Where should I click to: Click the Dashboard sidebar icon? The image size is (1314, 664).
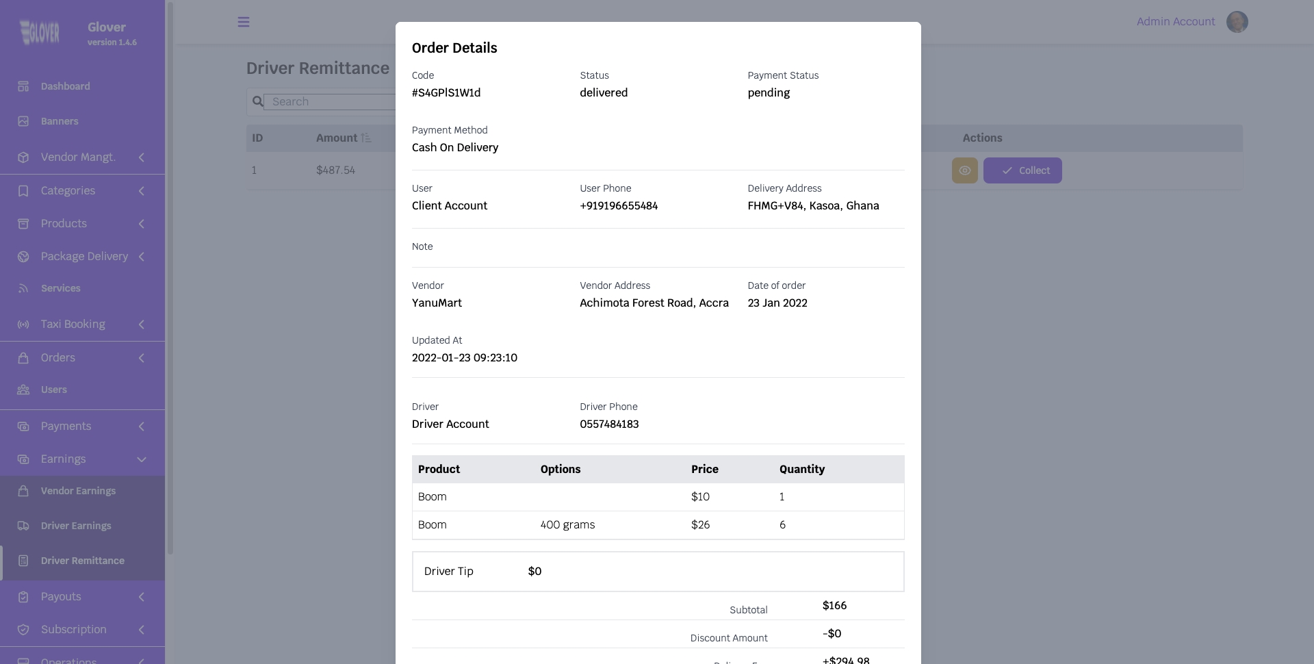coord(23,86)
